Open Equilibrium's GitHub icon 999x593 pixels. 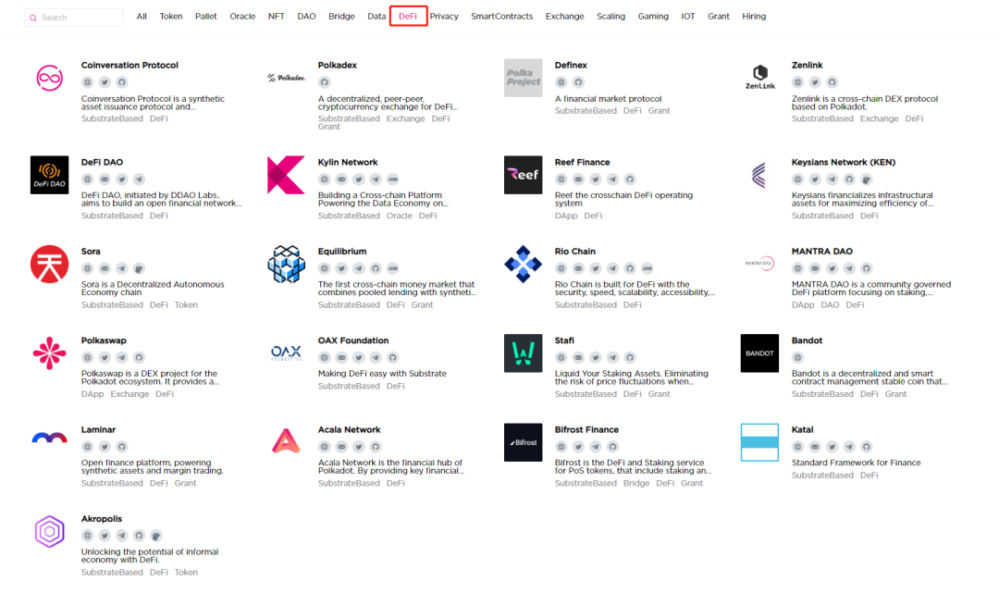376,268
